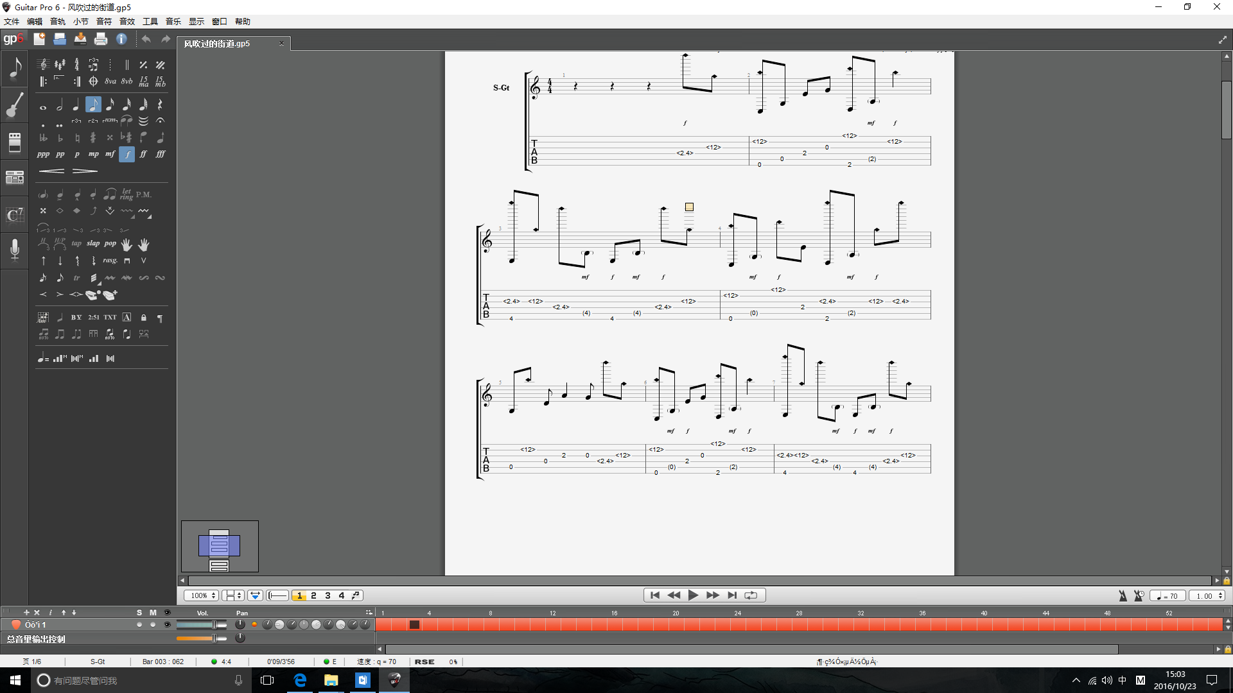Add a decrescendo hairpin
Viewport: 1233px width, 693px height.
click(x=85, y=171)
